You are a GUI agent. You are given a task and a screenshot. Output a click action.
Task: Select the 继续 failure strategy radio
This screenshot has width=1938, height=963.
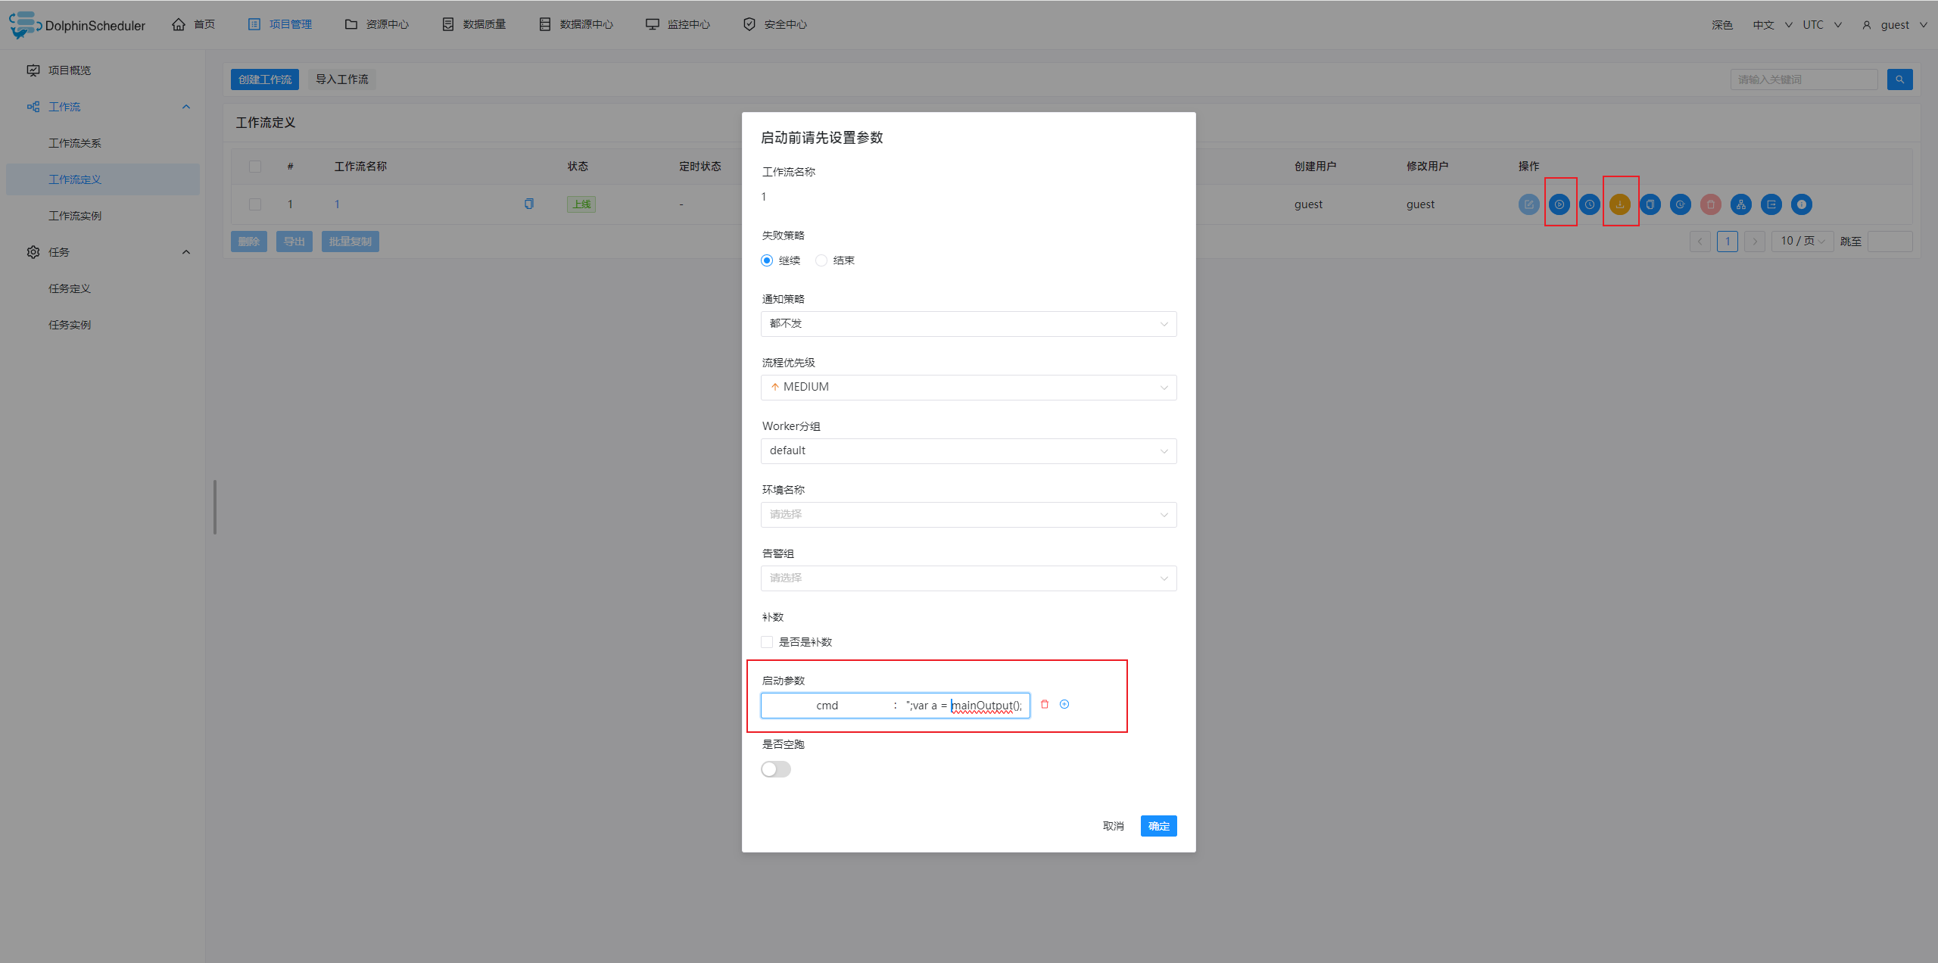pyautogui.click(x=767, y=260)
